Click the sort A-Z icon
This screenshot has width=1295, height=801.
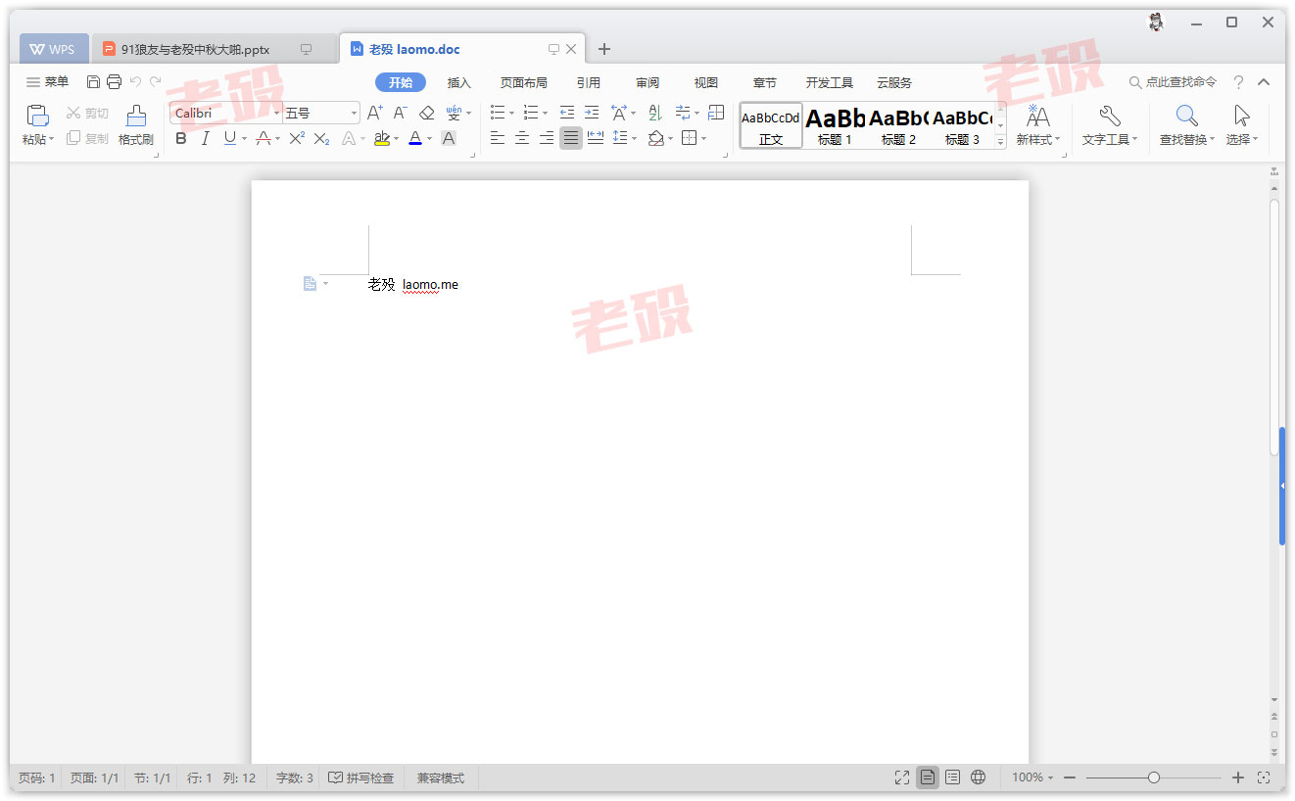655,114
